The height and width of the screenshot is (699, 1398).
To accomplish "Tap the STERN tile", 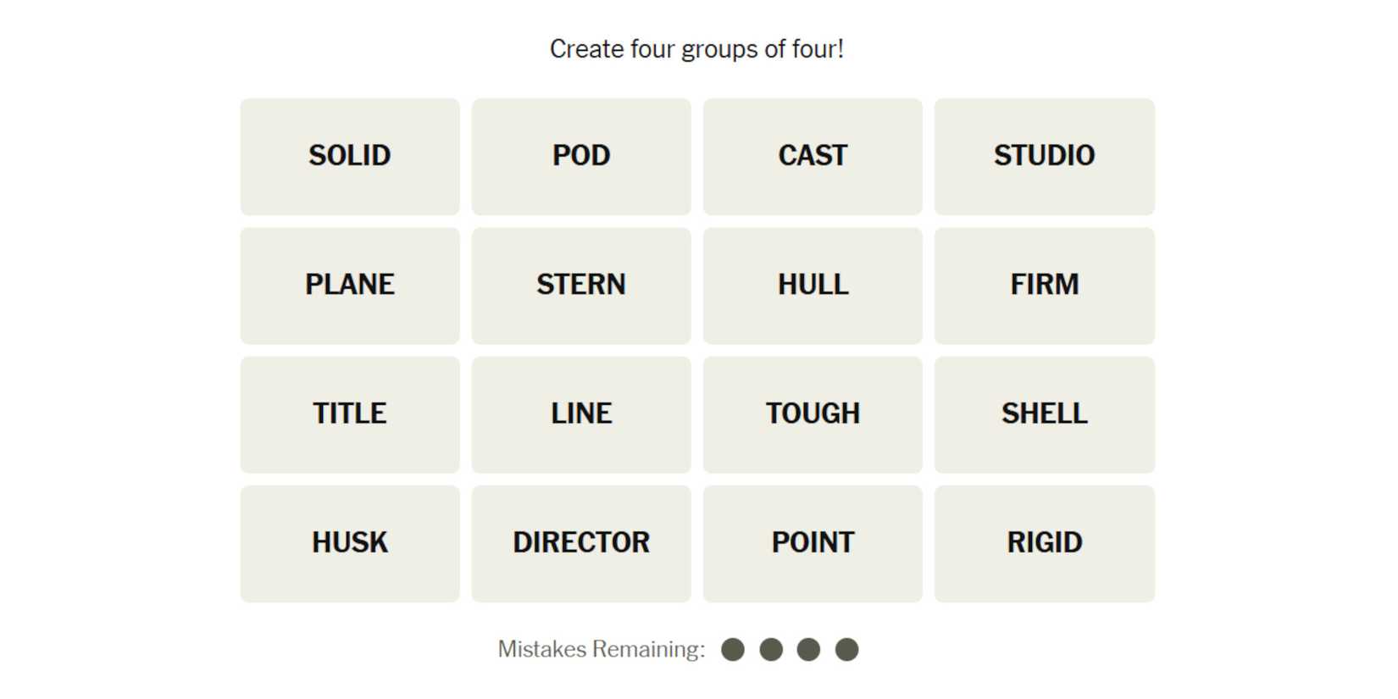I will [x=581, y=286].
